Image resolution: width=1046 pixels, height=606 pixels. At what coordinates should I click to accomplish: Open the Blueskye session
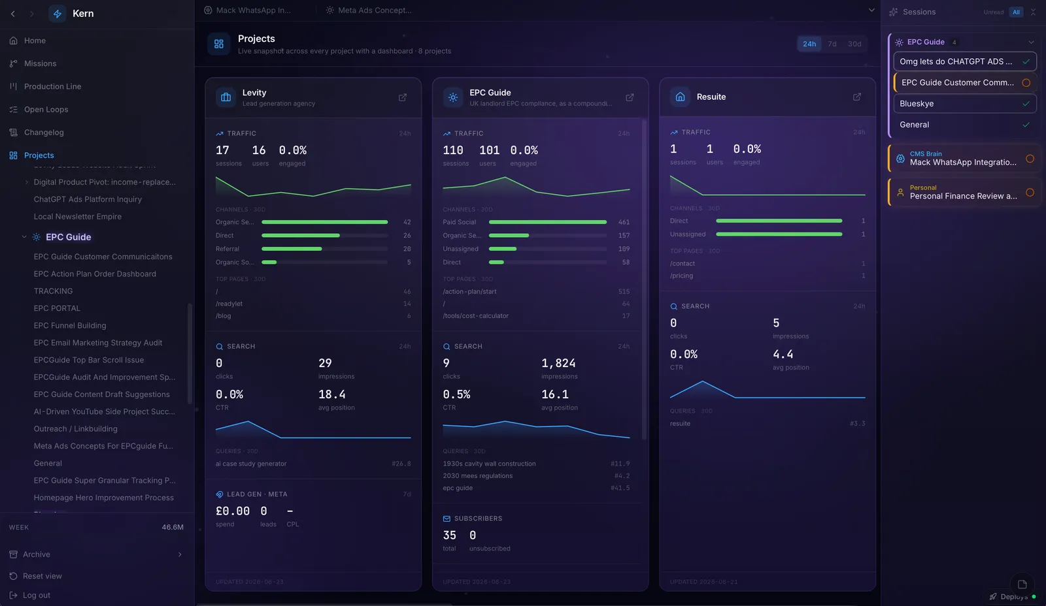pyautogui.click(x=965, y=103)
